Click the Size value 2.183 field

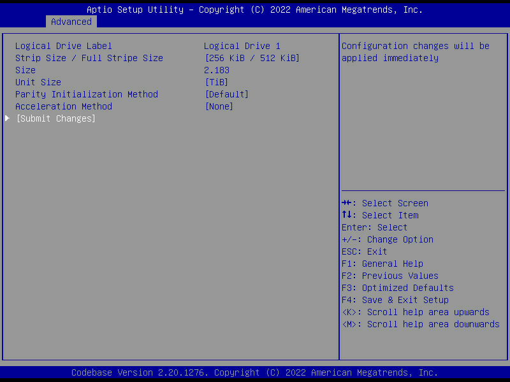[217, 70]
